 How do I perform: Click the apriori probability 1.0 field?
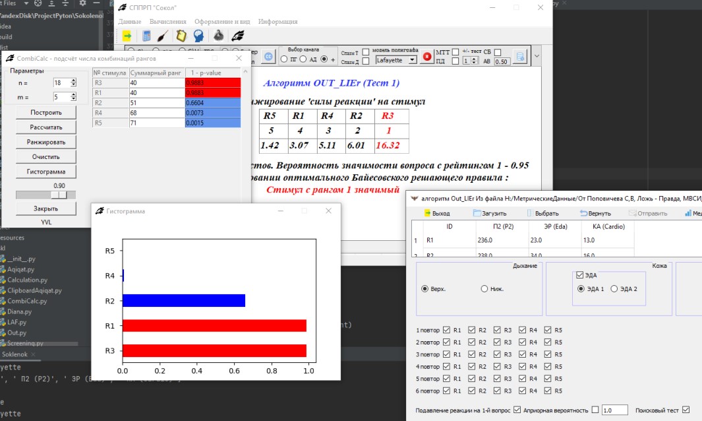614,410
